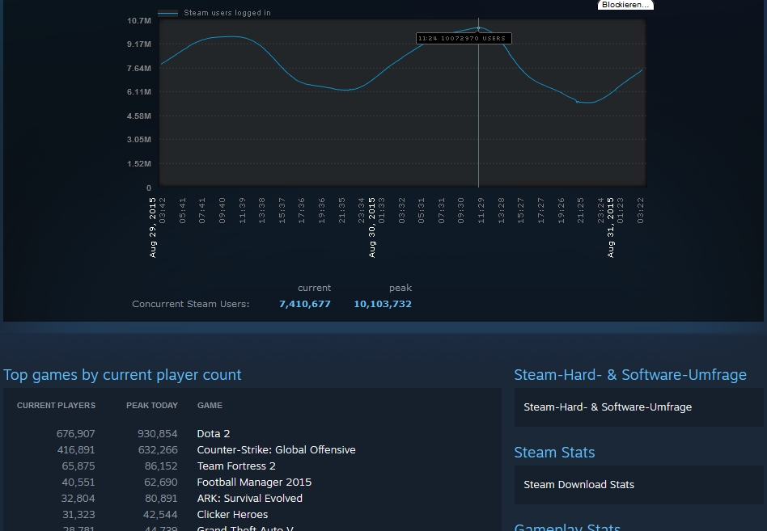Click ARK peak today 80,891
767x531 pixels.
tap(161, 499)
